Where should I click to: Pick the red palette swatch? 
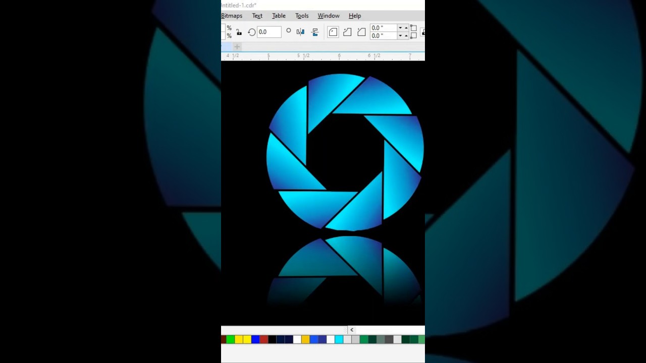264,339
